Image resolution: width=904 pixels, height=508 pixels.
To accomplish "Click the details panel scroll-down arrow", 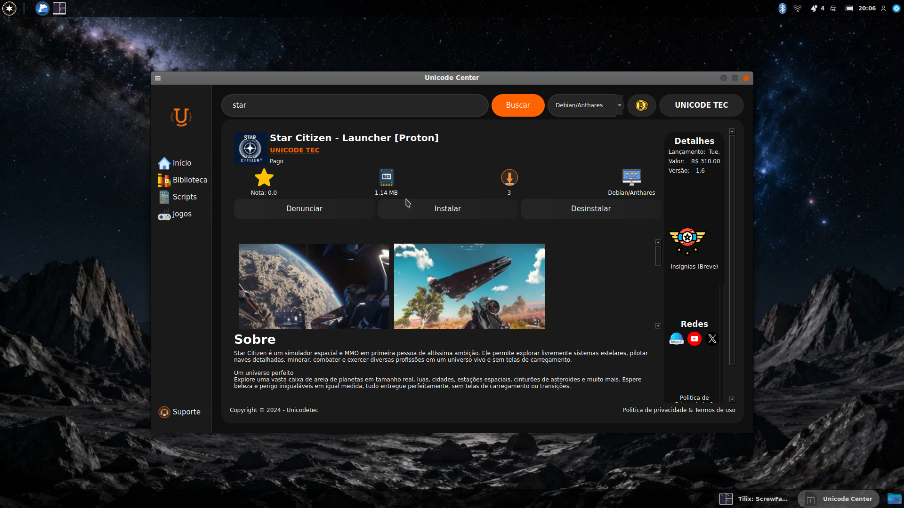I will [x=732, y=399].
